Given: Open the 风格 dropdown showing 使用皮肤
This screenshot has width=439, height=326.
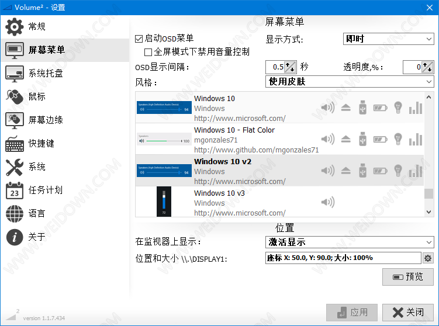Looking at the screenshot, I should (x=350, y=81).
